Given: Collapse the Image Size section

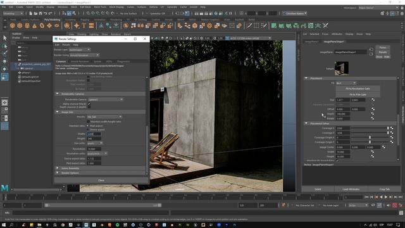Looking at the screenshot, I should click(58, 112).
